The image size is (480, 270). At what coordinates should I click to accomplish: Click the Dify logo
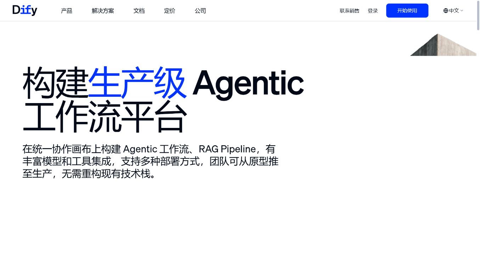25,10
